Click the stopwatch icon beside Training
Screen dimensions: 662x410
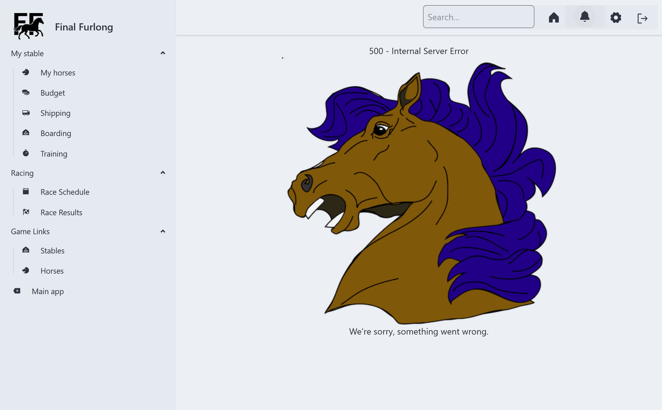coord(26,153)
